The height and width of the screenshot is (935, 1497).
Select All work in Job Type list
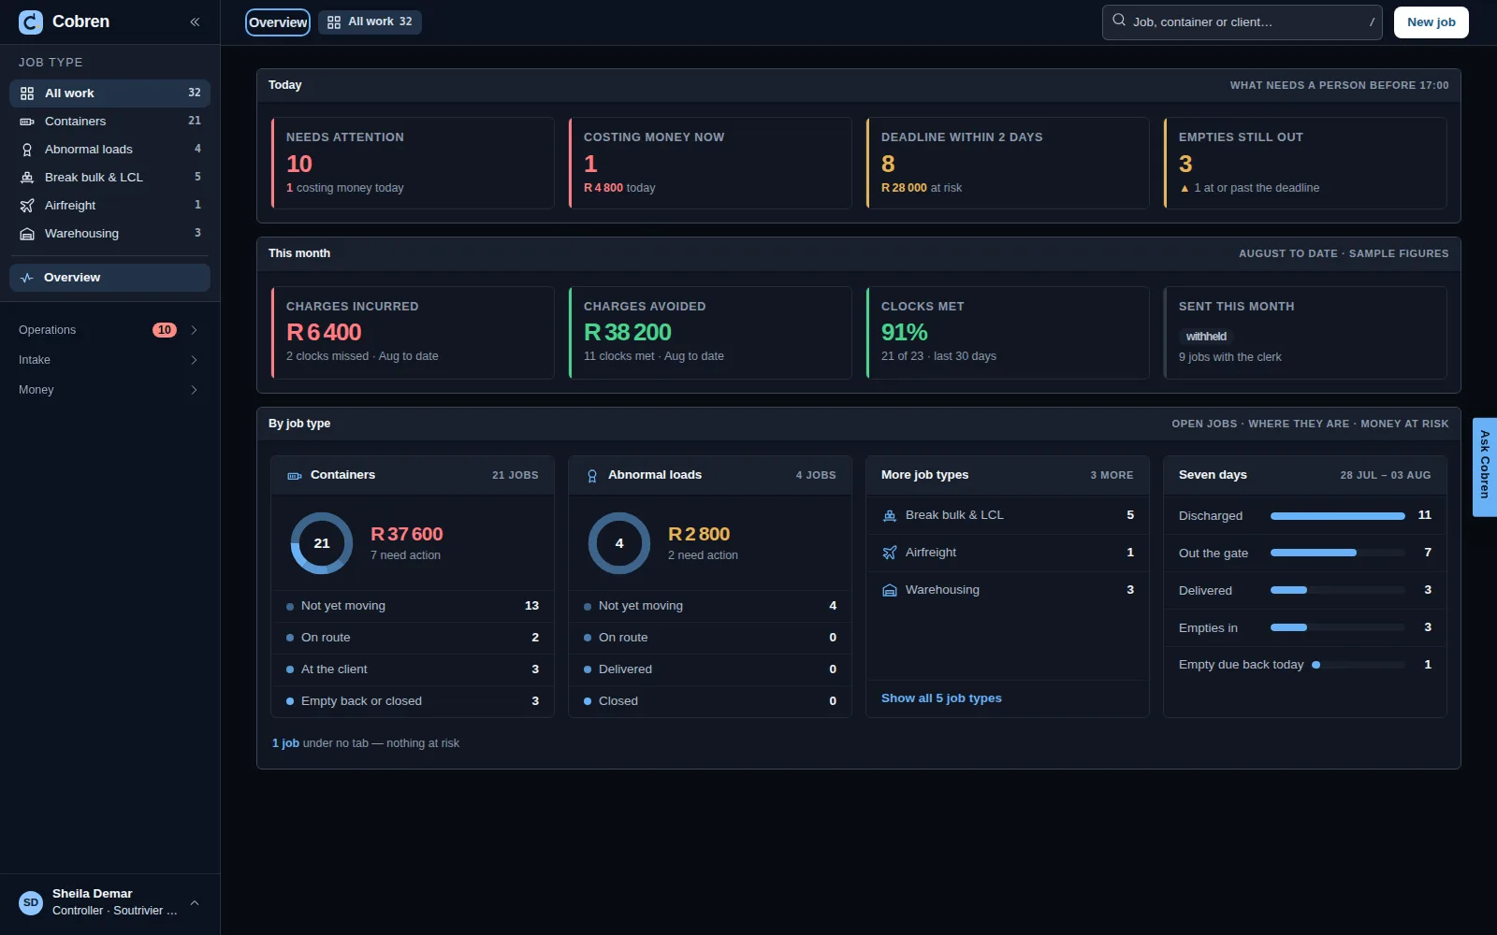click(x=109, y=93)
